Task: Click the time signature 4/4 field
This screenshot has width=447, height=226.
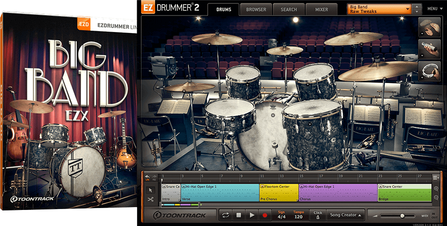Action: coord(281,215)
